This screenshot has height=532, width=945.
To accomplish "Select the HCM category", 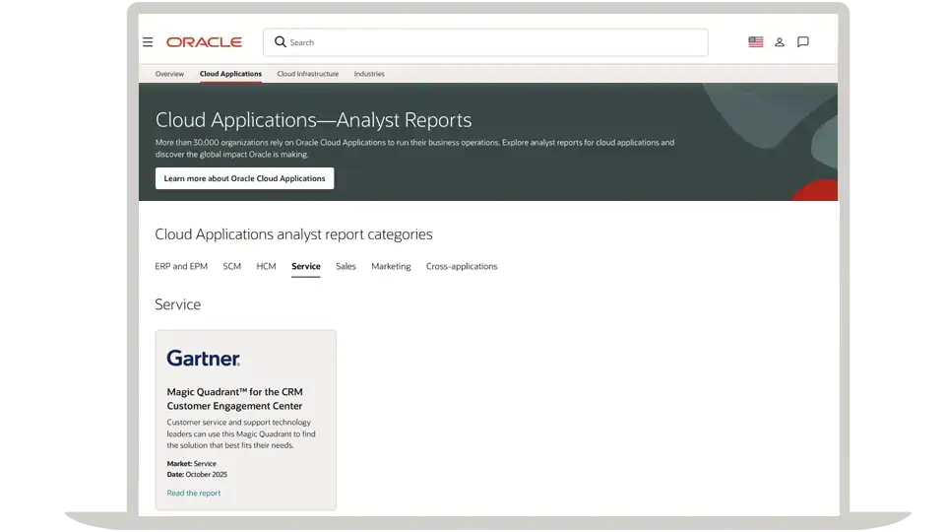I will 267,266.
